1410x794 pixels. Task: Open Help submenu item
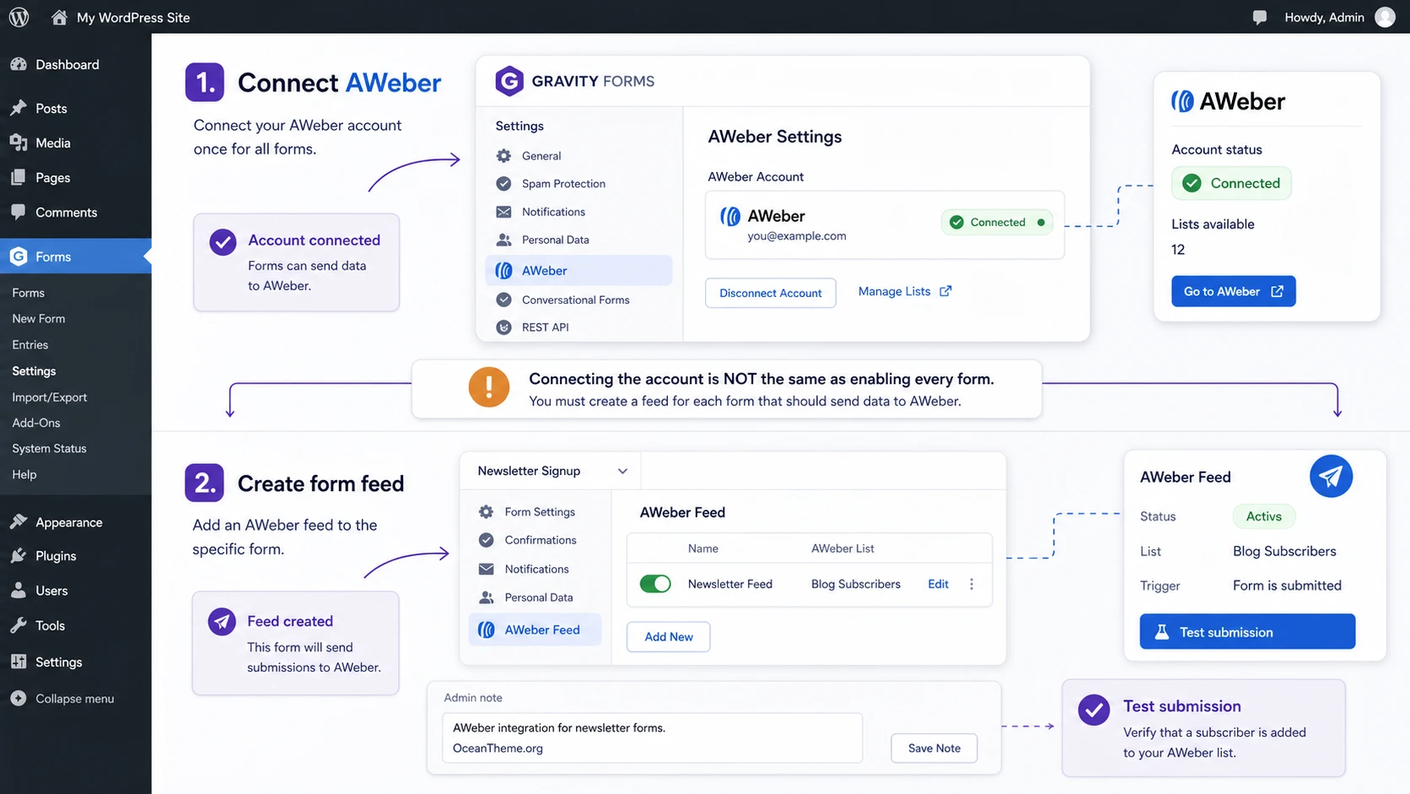click(24, 475)
